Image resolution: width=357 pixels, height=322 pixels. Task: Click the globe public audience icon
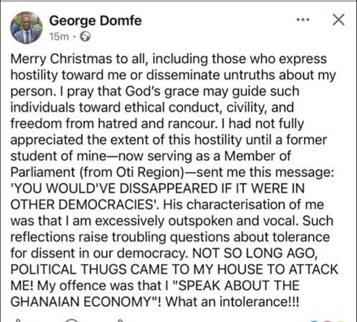(x=76, y=36)
